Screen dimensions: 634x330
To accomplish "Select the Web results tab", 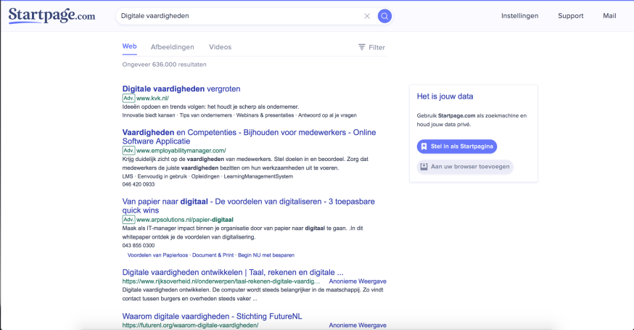I will coord(129,46).
